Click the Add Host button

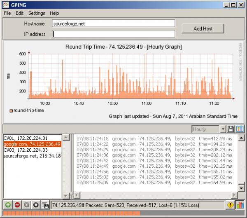203,28
